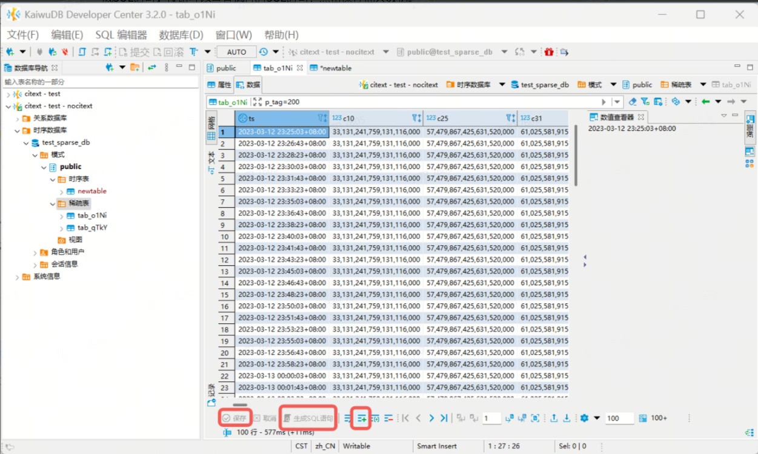Click the fetch size field showing 100

tap(619, 418)
